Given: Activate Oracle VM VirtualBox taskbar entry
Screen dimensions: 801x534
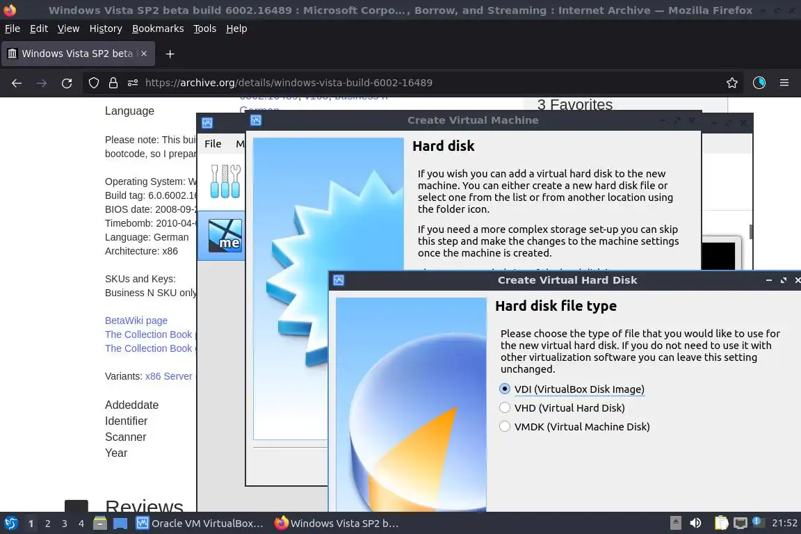Looking at the screenshot, I should pyautogui.click(x=200, y=524).
